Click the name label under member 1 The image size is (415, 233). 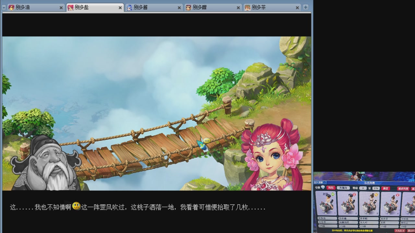tap(327, 218)
